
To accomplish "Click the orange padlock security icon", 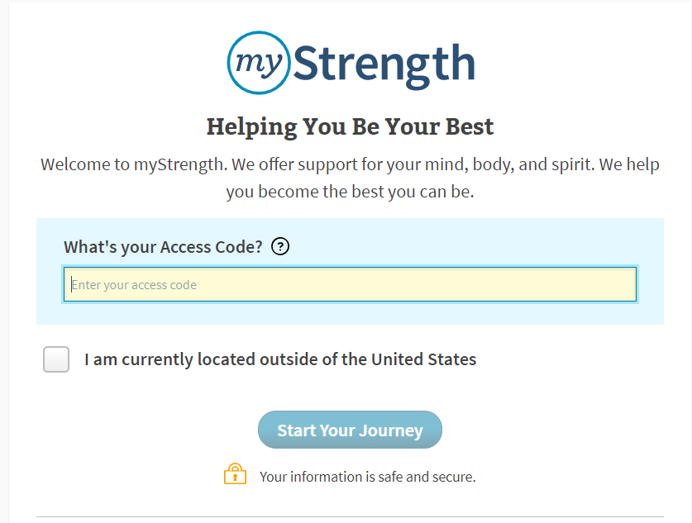I will tap(236, 474).
